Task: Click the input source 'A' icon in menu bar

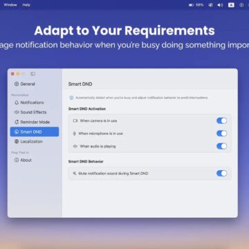Action: [231, 5]
